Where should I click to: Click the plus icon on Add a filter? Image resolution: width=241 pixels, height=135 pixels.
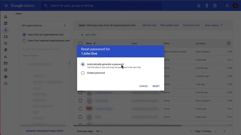pos(82,35)
